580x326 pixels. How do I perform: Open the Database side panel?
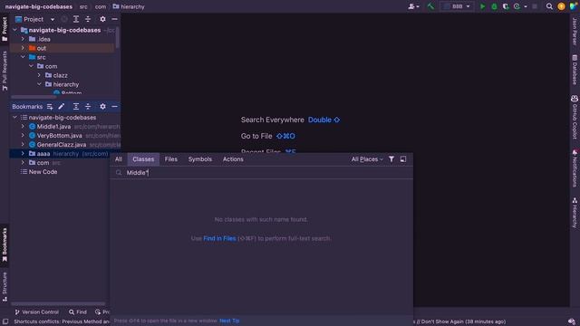pyautogui.click(x=575, y=70)
